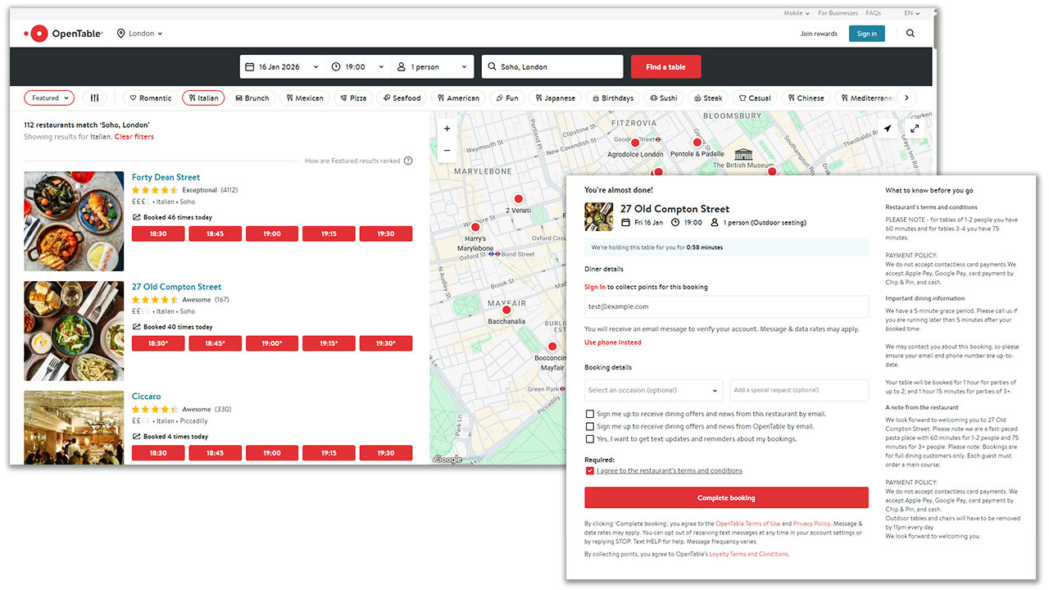Open the For Businesses menu item
Image resolution: width=1049 pixels, height=590 pixels.
point(838,13)
